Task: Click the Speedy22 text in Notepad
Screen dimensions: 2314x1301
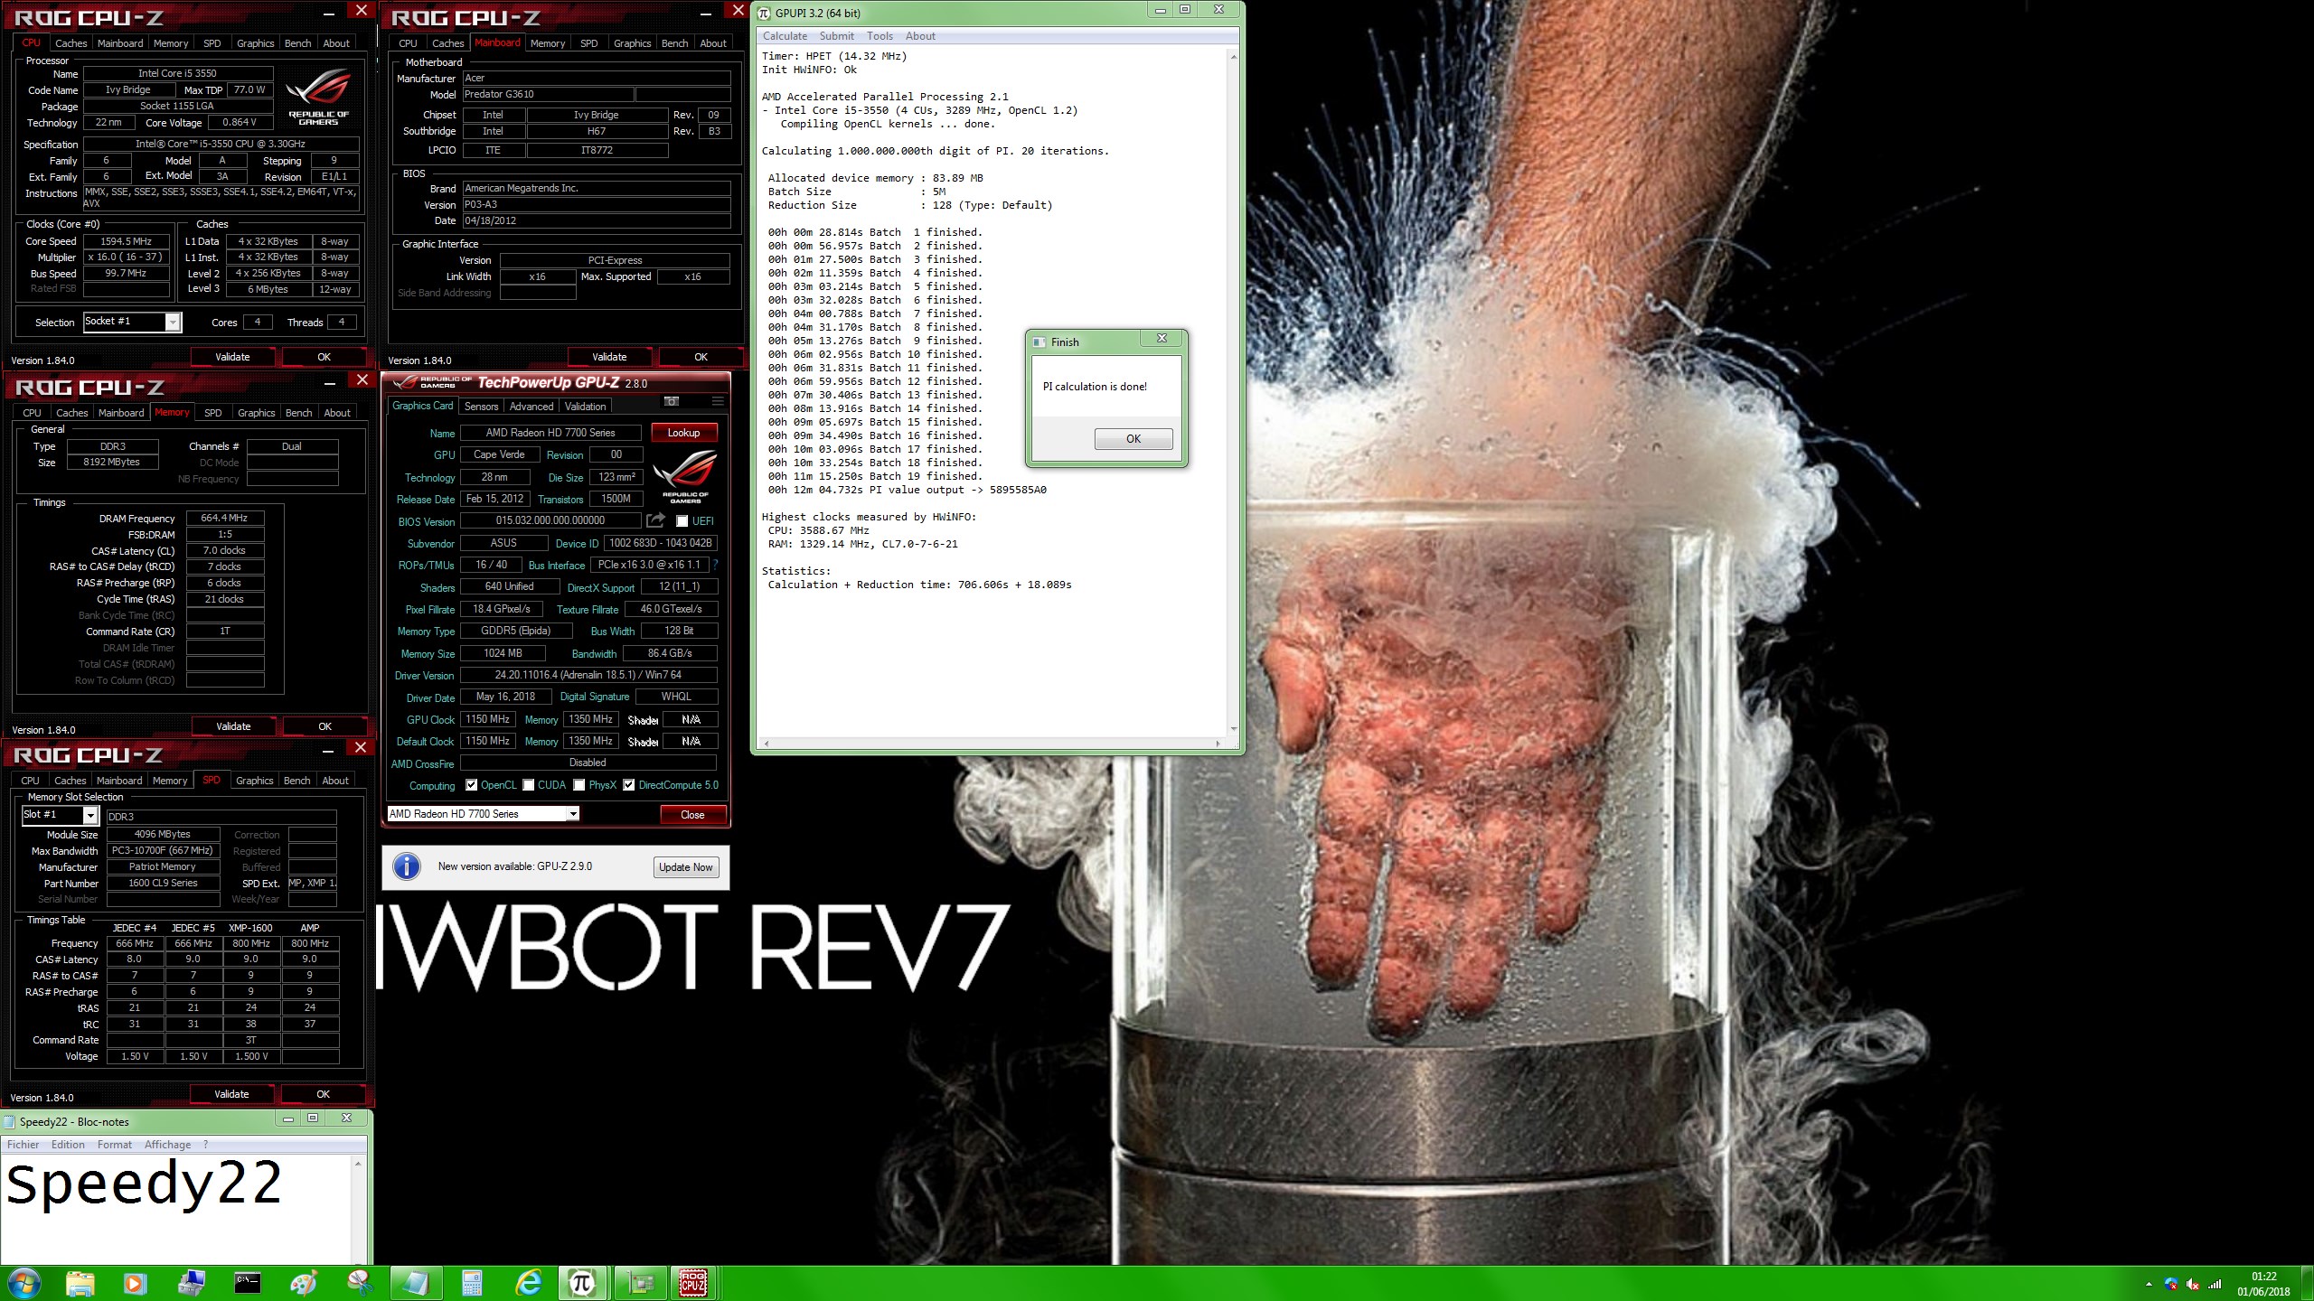Action: click(x=144, y=1185)
